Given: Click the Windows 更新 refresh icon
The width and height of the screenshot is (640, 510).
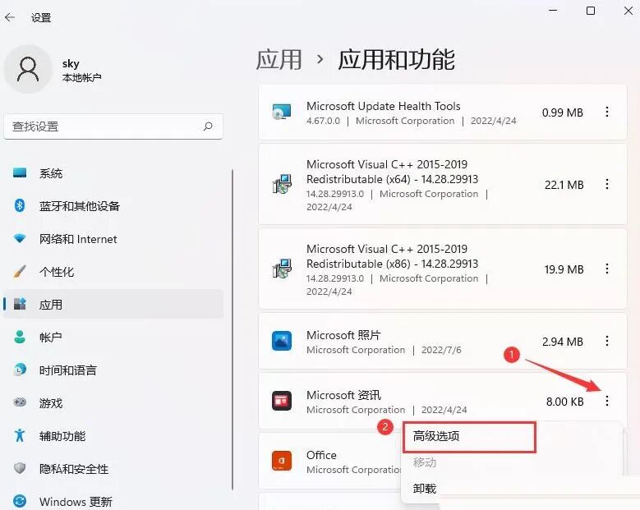Looking at the screenshot, I should coord(20,501).
